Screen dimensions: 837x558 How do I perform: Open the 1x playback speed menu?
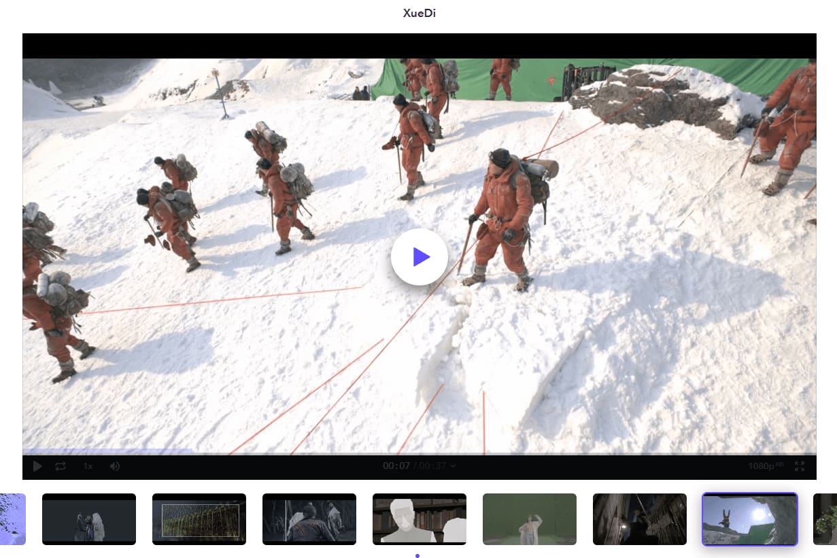[88, 466]
